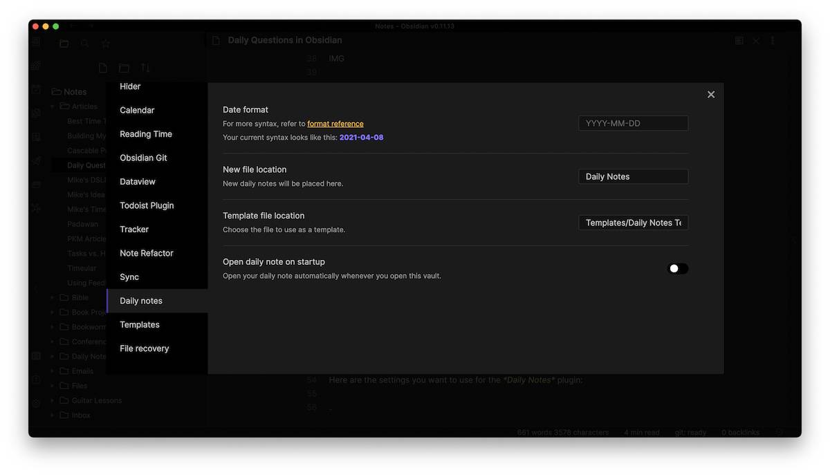830x475 pixels.
Task: Open Hider plugin settings
Action: click(x=157, y=87)
